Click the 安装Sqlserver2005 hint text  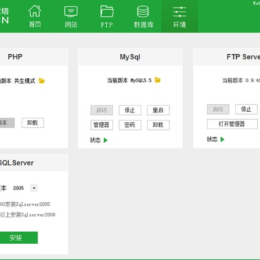(27, 204)
